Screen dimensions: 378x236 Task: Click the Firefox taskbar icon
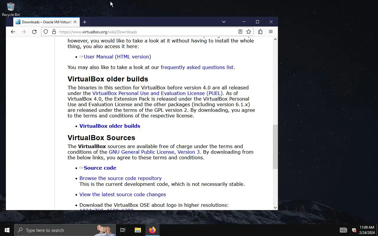click(x=152, y=230)
